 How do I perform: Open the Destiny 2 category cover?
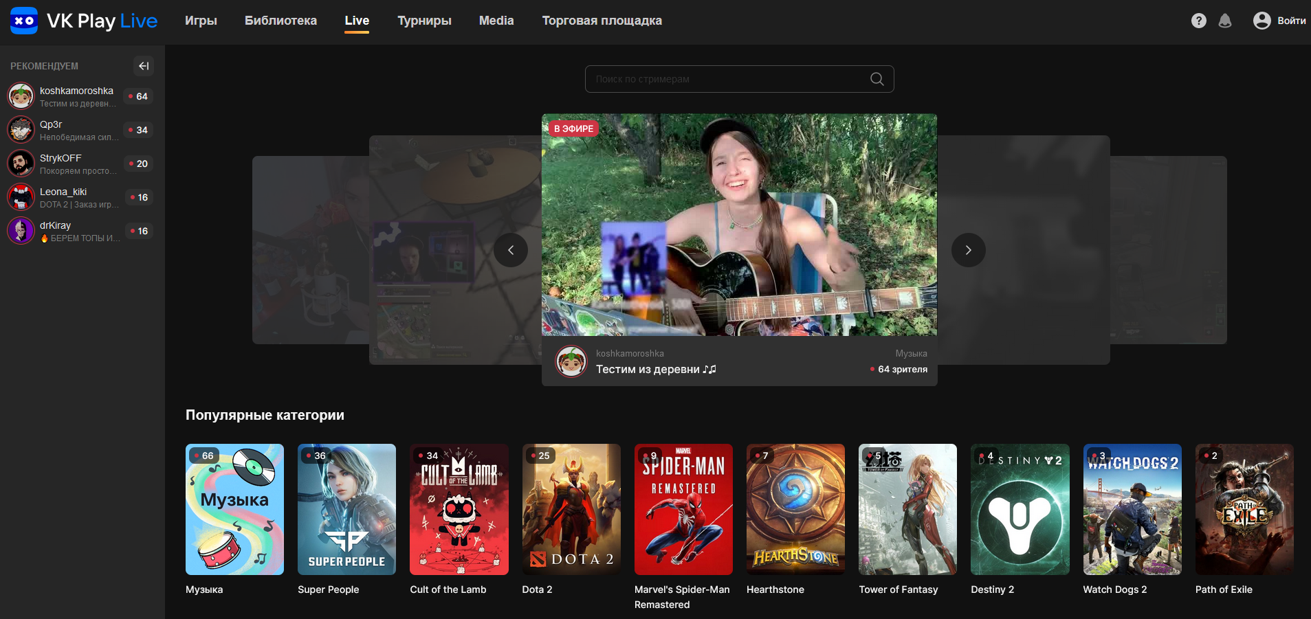pos(1020,509)
